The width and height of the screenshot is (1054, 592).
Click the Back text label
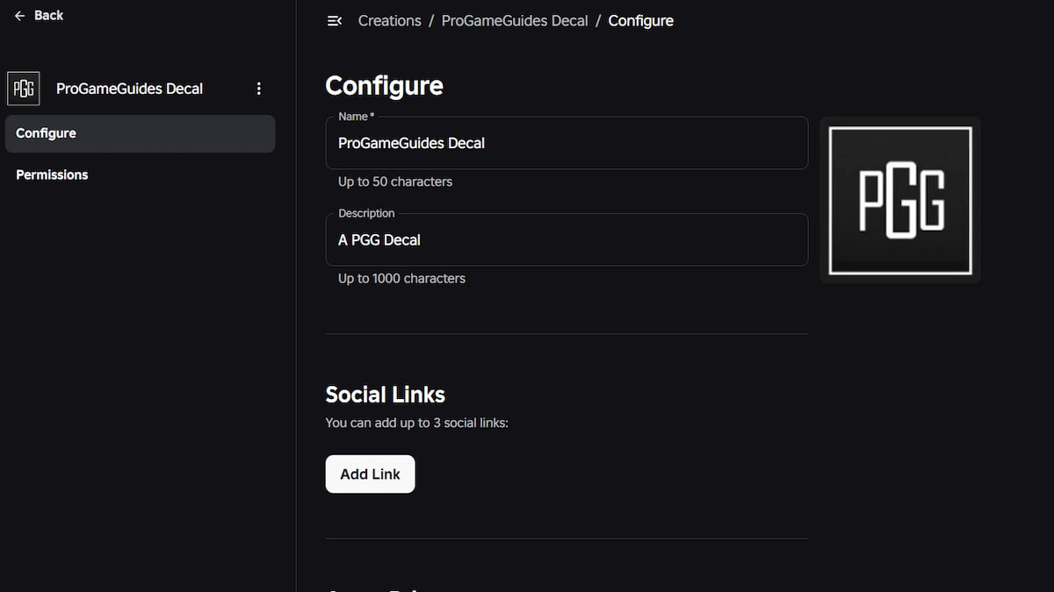point(49,16)
